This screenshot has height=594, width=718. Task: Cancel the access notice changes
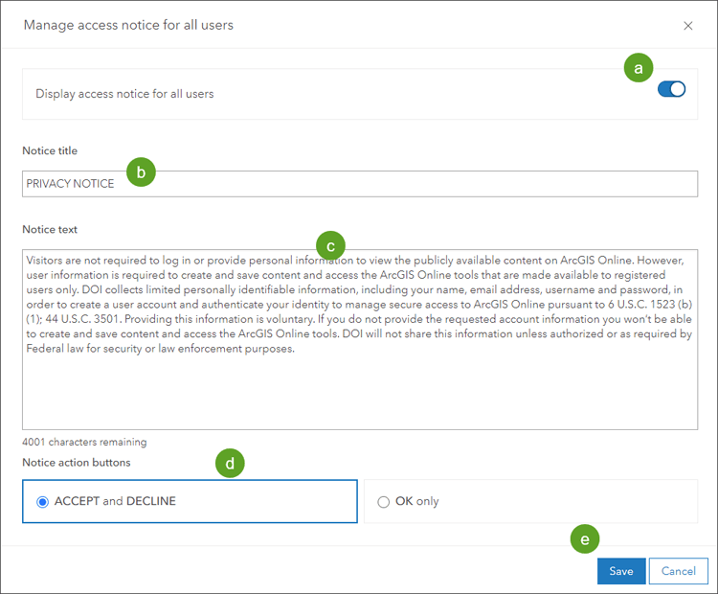(678, 571)
